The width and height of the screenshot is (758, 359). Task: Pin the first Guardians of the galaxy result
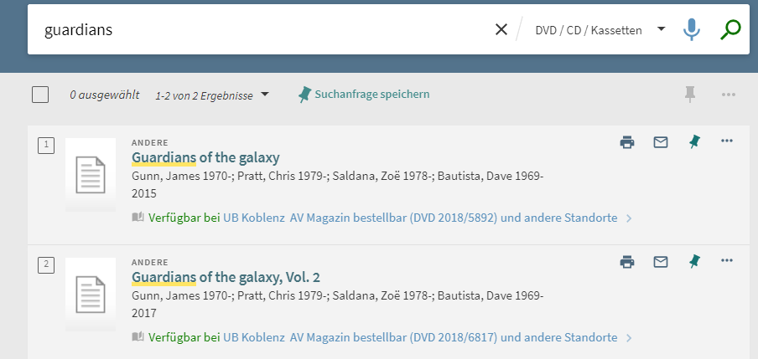click(693, 142)
